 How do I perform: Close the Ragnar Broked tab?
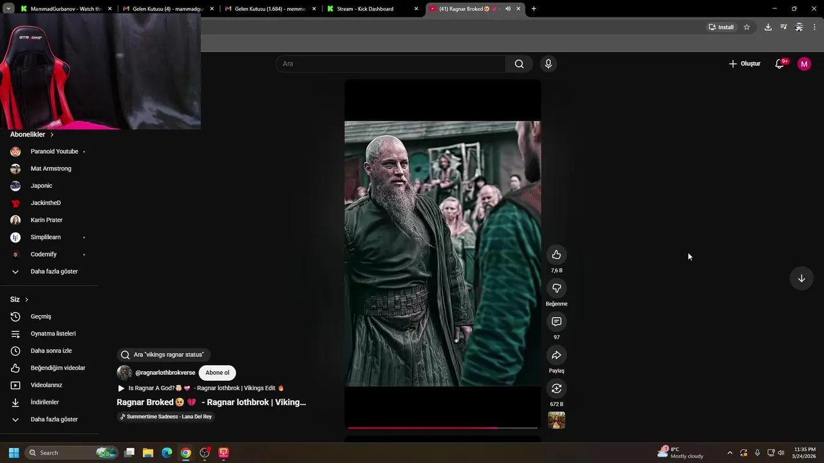click(x=518, y=9)
